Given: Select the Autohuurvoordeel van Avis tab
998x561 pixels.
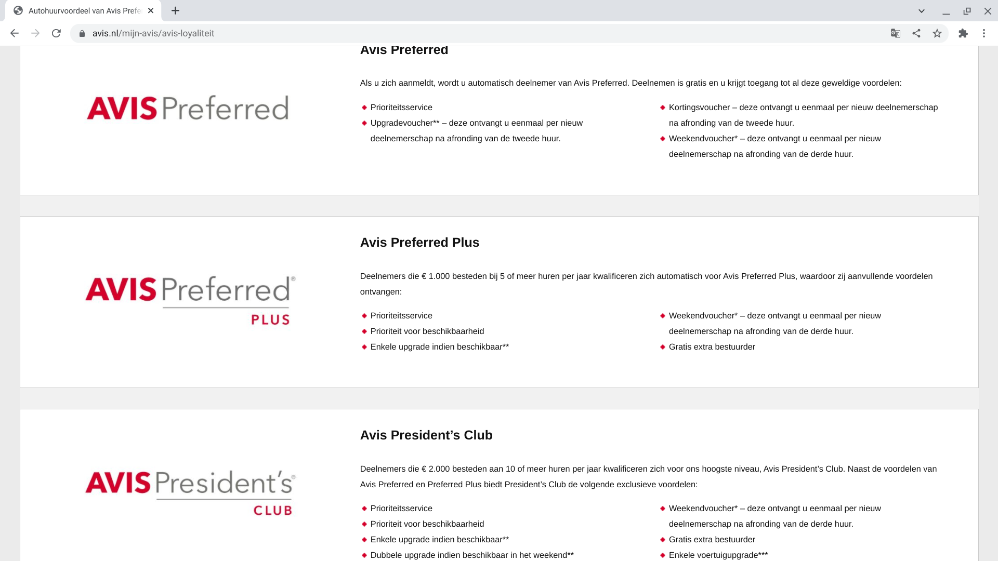Looking at the screenshot, I should click(x=84, y=11).
